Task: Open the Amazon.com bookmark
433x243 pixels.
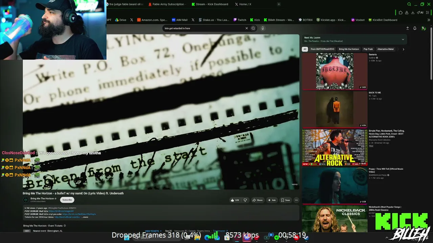Action: (x=152, y=20)
